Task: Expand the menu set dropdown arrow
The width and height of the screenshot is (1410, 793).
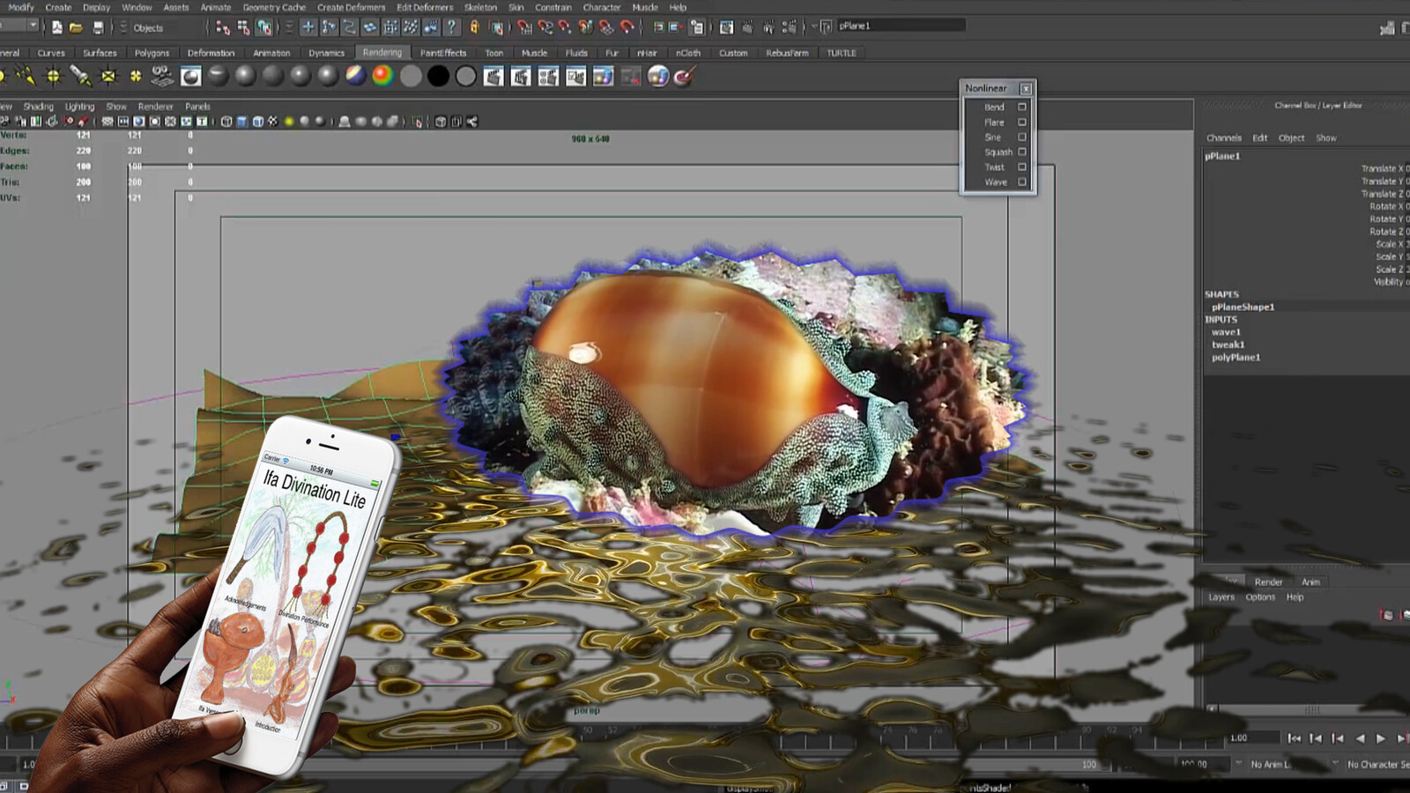Action: [x=33, y=26]
